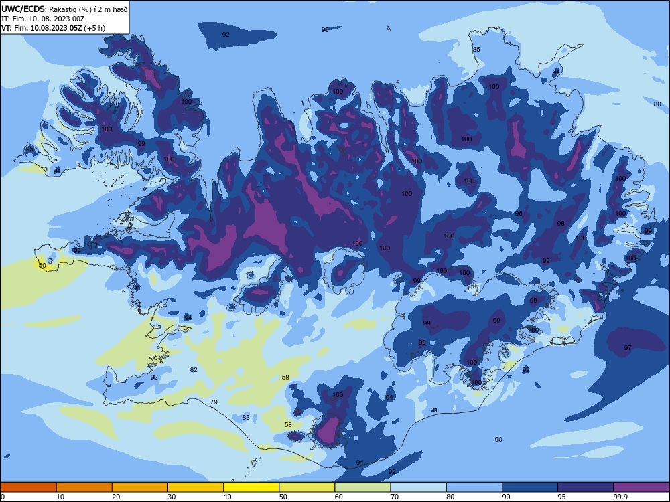Click the "82" humidity value on the map
Image resolution: width=670 pixels, height=502 pixels.
pyautogui.click(x=194, y=369)
